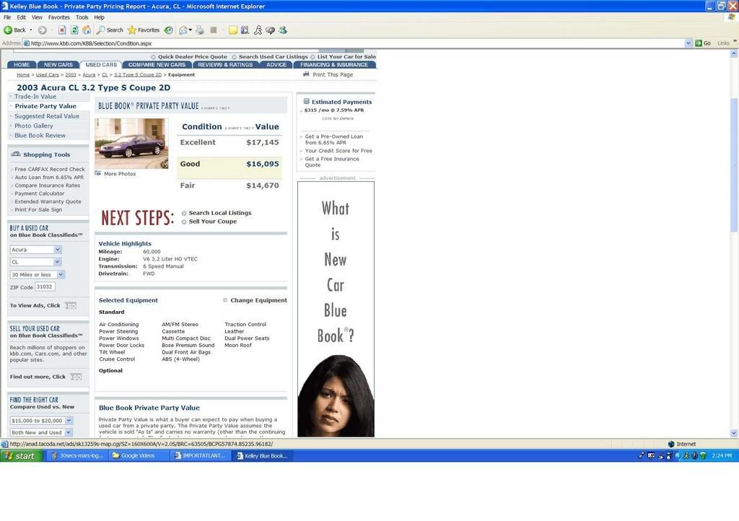Expand the 30 Miles or less dropdown
The height and width of the screenshot is (521, 739).
click(x=37, y=274)
